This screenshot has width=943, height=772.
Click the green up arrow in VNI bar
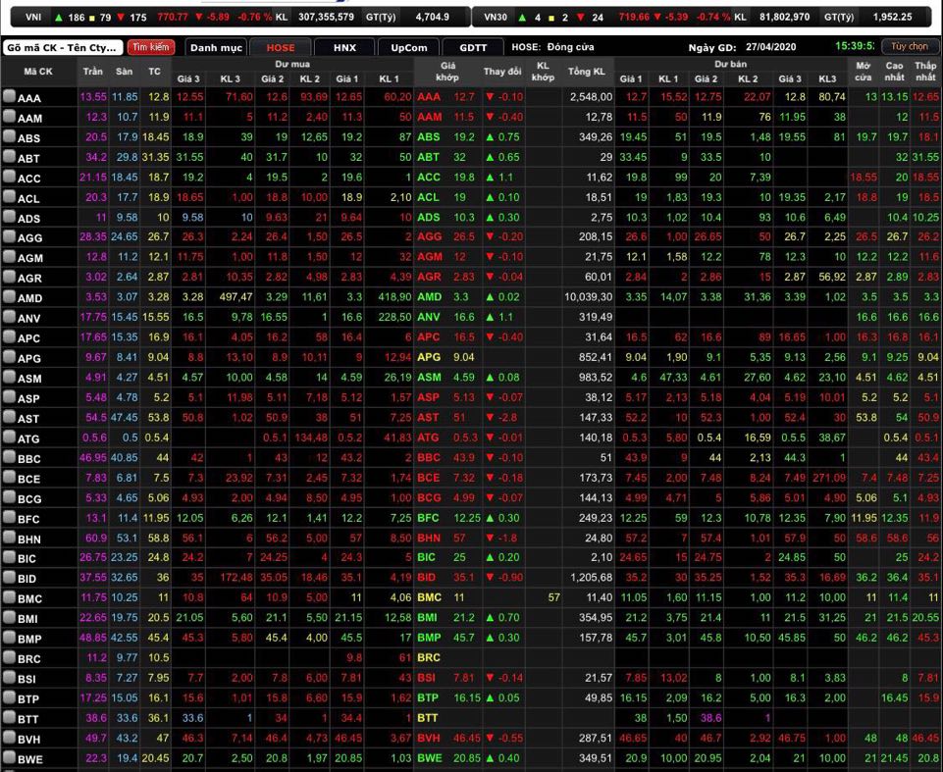[x=59, y=17]
